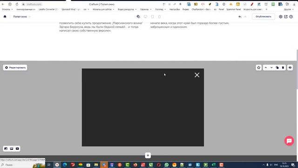Select the image background option icon
Viewport: 298px width, 168px height.
(x=12, y=148)
